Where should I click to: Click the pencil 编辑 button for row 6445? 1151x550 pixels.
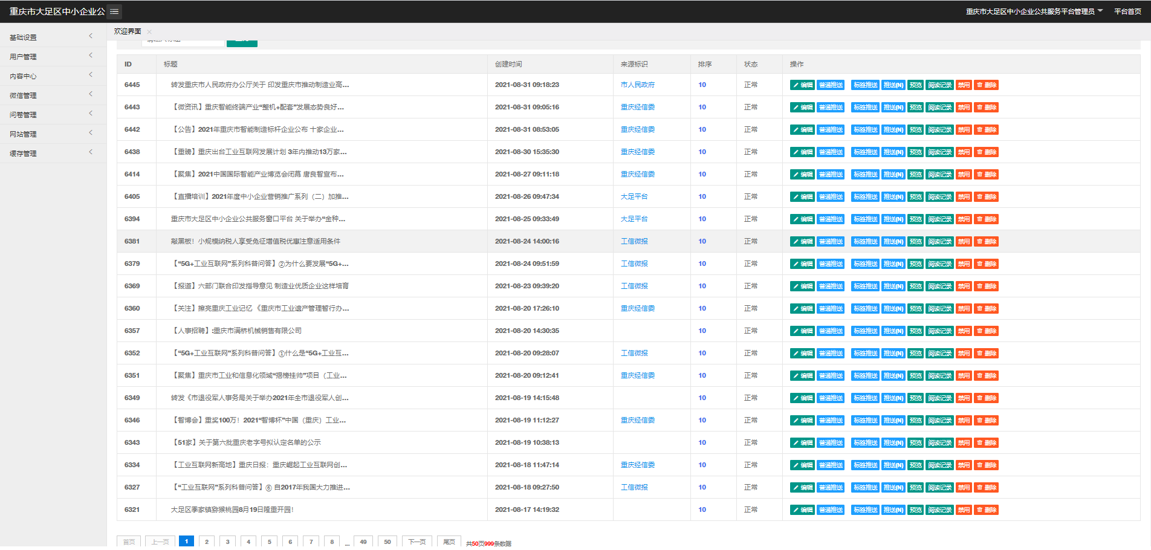point(802,85)
